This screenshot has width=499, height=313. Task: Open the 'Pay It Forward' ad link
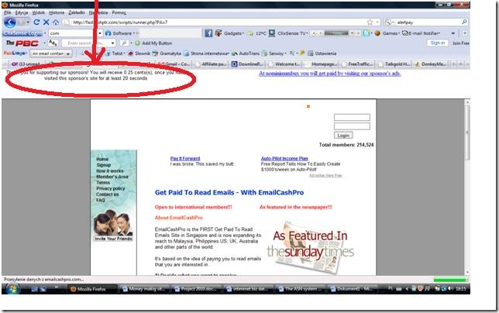pyautogui.click(x=185, y=158)
